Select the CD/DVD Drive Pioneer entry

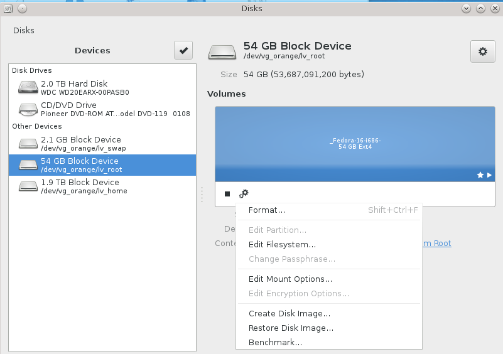102,109
